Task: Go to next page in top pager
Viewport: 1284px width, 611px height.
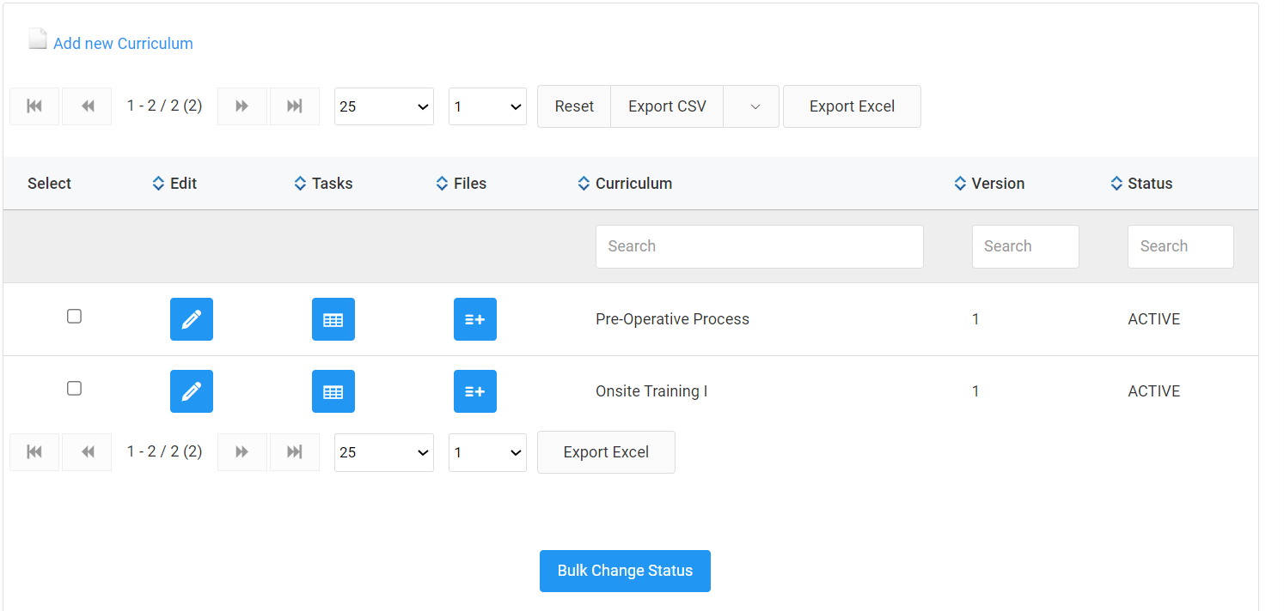Action: tap(242, 106)
